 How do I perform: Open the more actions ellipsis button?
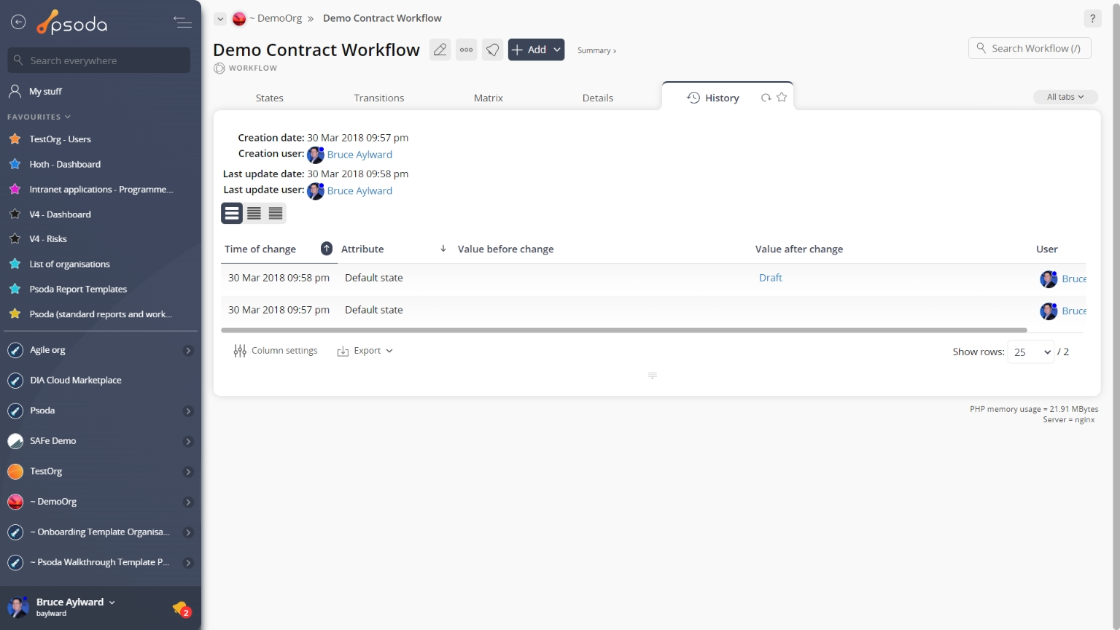point(466,50)
